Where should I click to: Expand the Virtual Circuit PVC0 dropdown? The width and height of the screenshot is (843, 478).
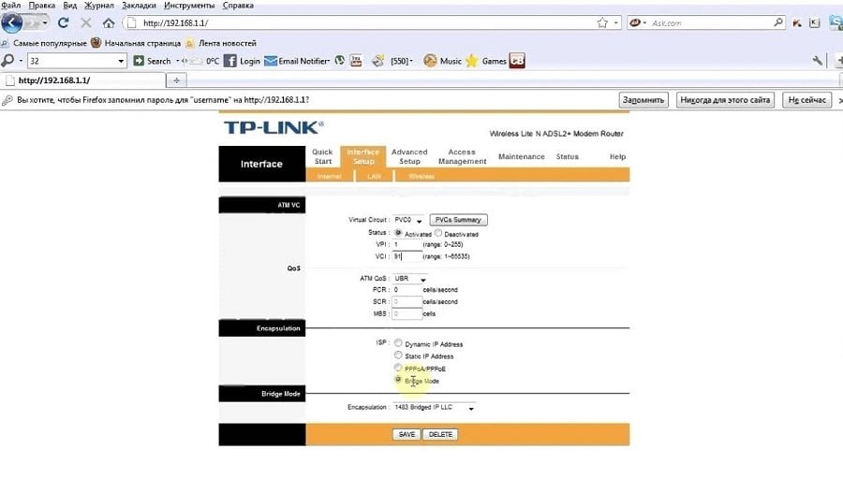[408, 220]
